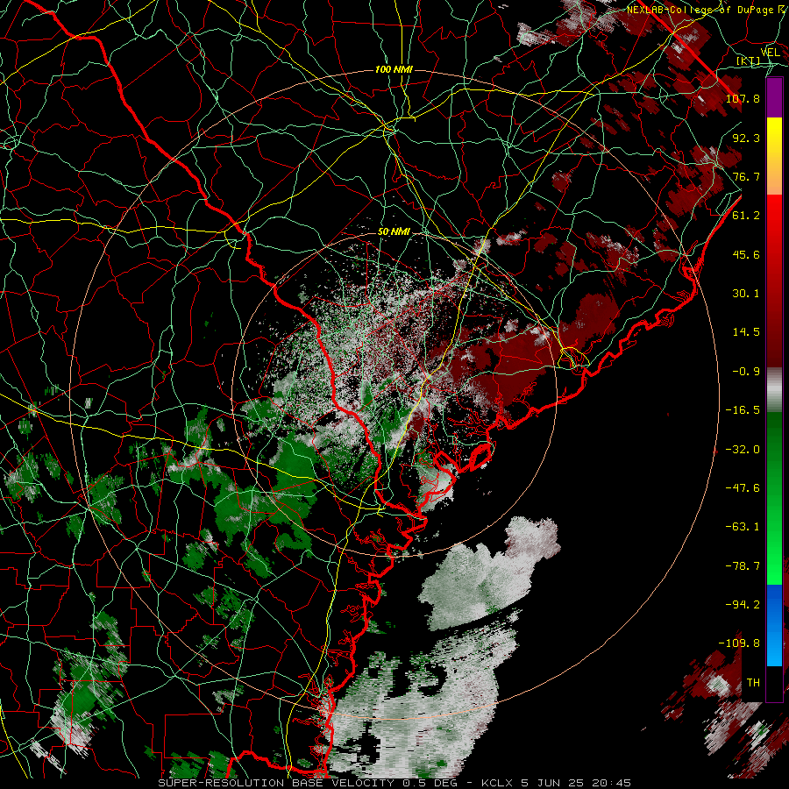Click the 50 NMI range ring label
This screenshot has height=789, width=789.
(394, 232)
